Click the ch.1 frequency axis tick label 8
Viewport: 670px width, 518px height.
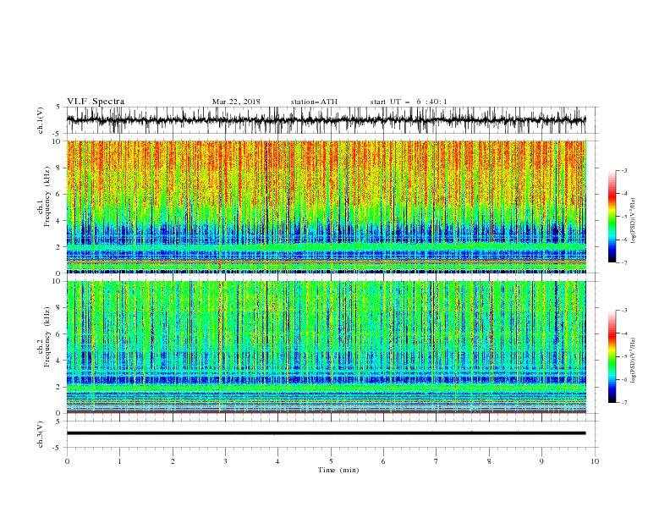(59, 168)
